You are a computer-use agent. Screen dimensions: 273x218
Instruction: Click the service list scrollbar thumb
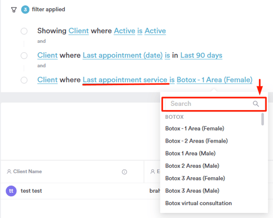[263, 119]
